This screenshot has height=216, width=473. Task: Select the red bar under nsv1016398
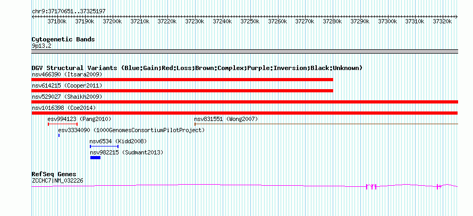[244, 113]
